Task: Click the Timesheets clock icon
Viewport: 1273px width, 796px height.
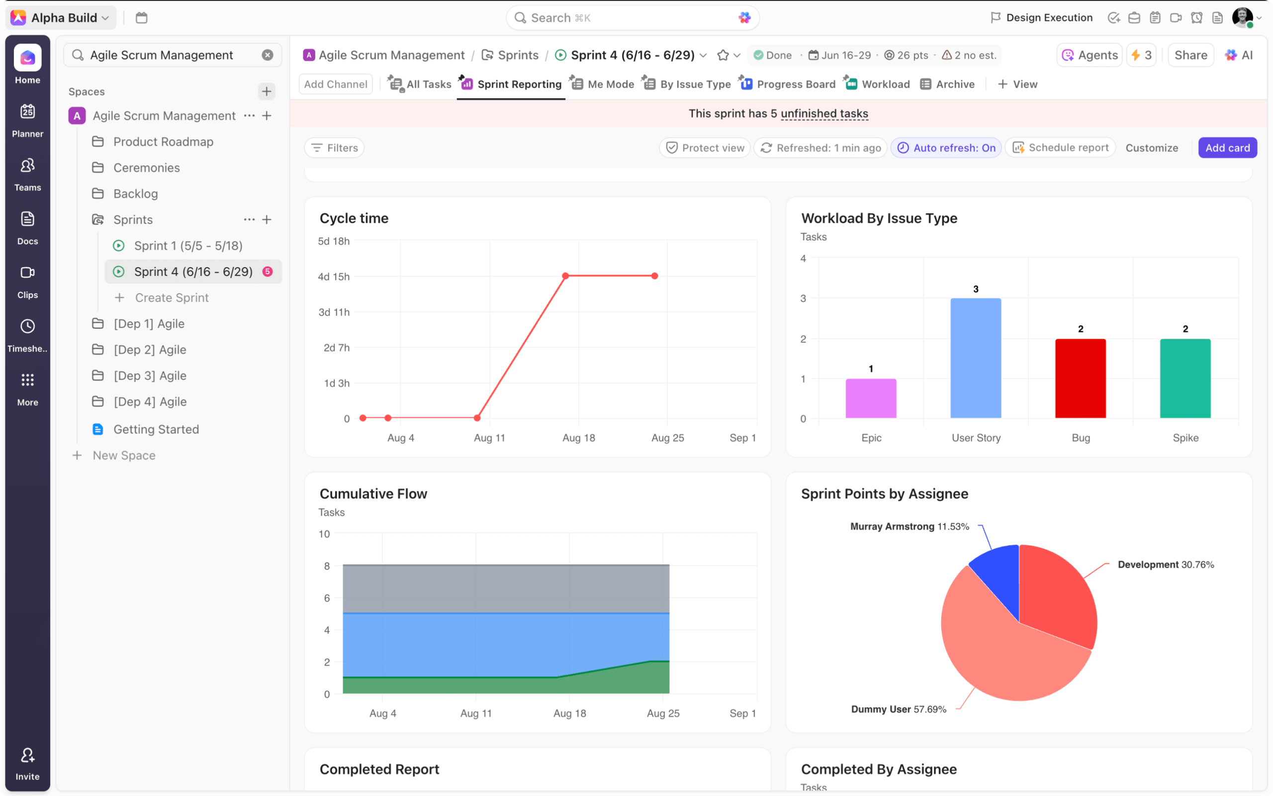Action: (27, 326)
